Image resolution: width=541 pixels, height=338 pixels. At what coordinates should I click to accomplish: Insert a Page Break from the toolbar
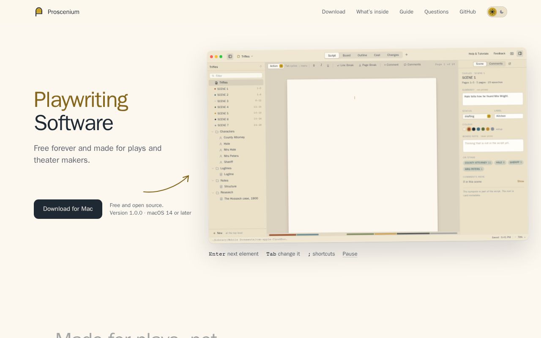tap(368, 65)
